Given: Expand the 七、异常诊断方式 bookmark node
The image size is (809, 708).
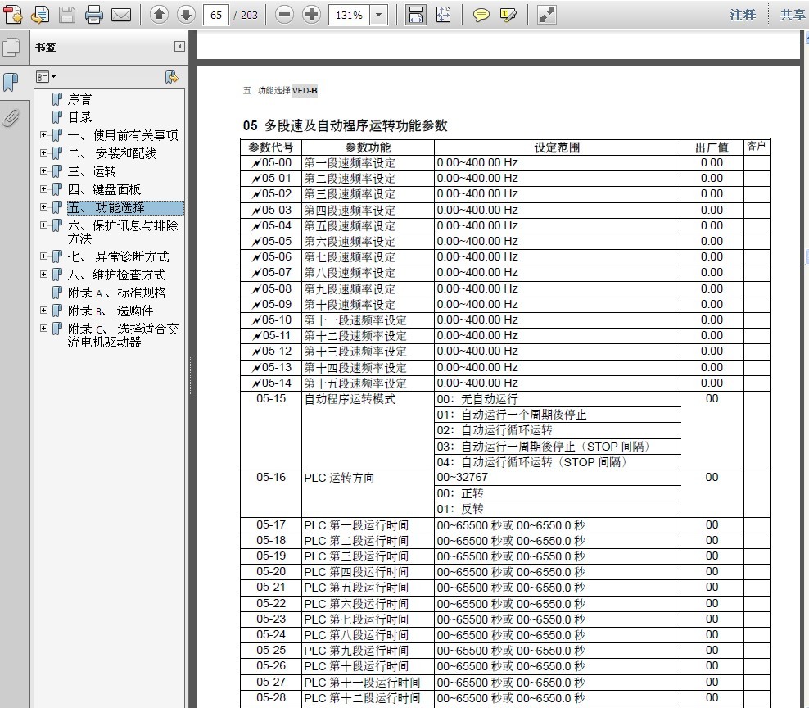Looking at the screenshot, I should point(44,256).
